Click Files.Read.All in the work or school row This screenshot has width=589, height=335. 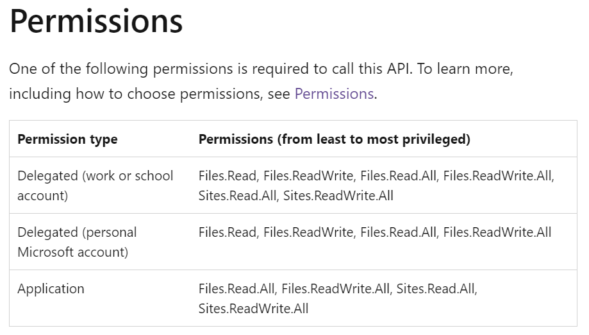coord(398,176)
